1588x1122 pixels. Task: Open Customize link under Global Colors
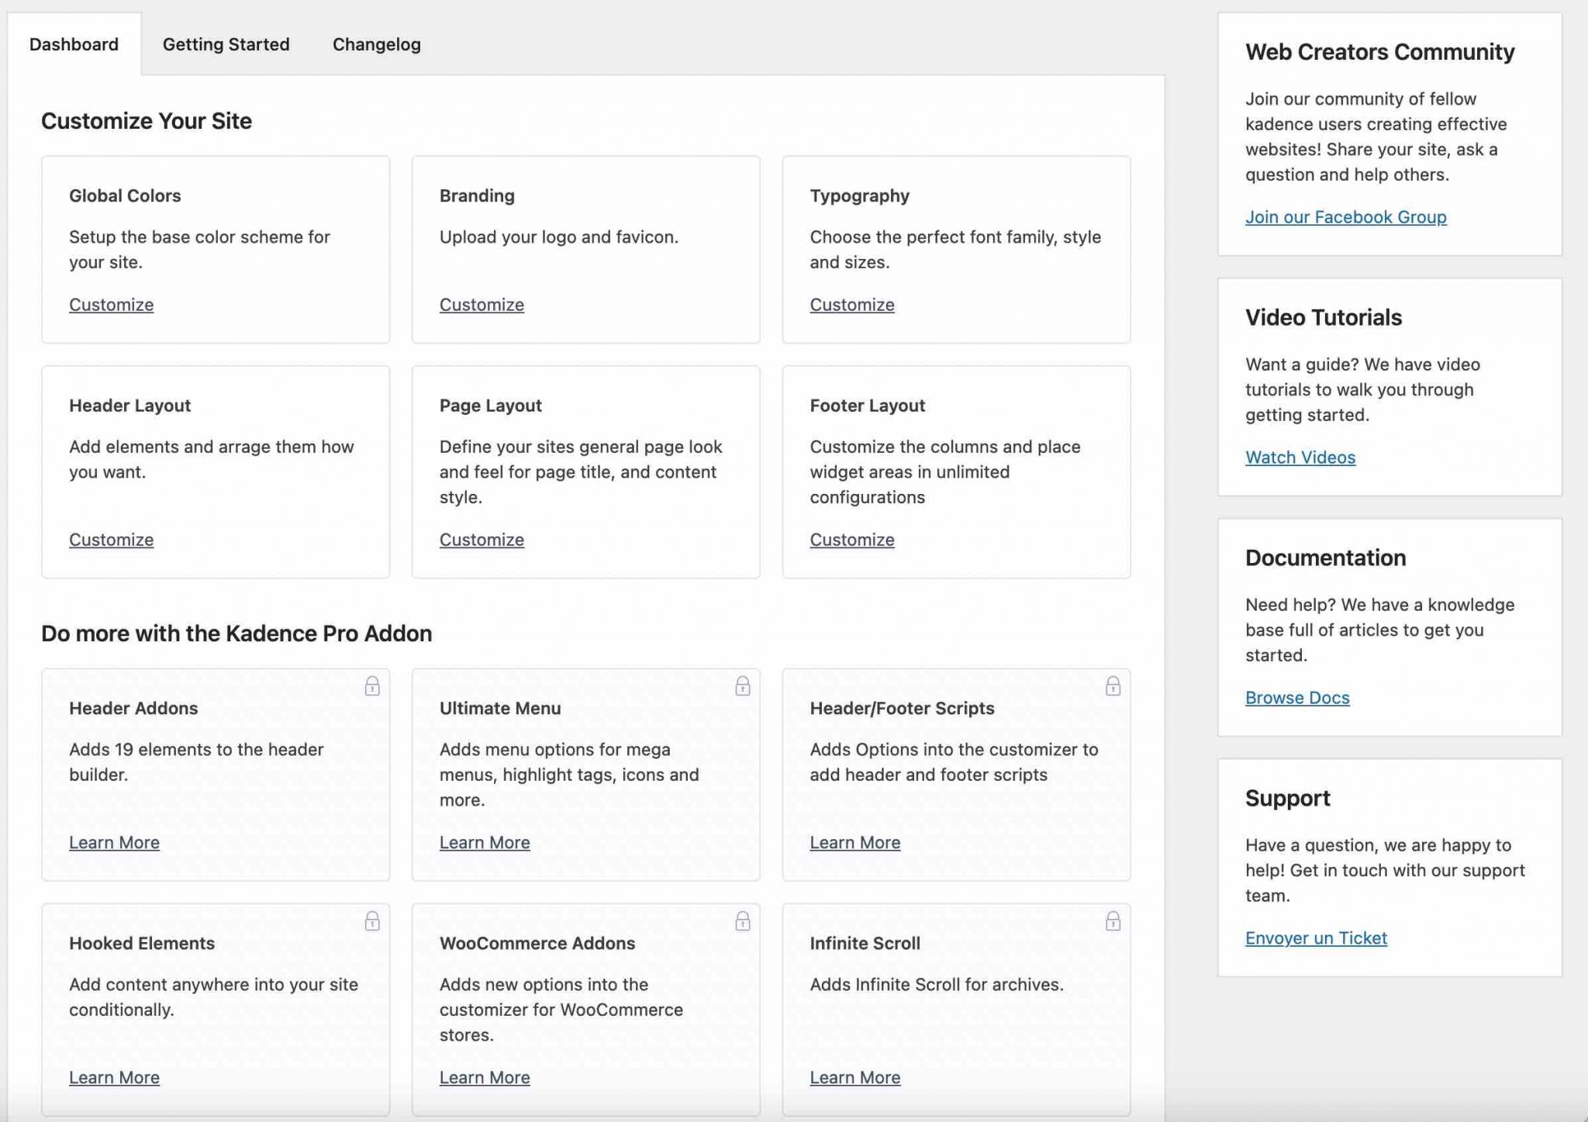[111, 305]
